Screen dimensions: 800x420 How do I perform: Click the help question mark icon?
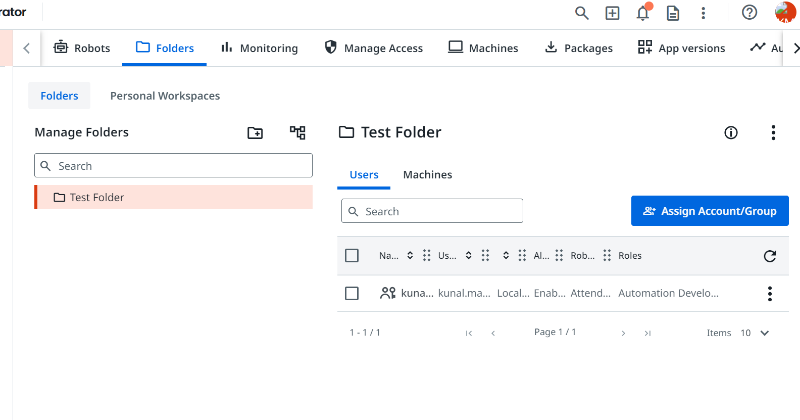(x=749, y=12)
